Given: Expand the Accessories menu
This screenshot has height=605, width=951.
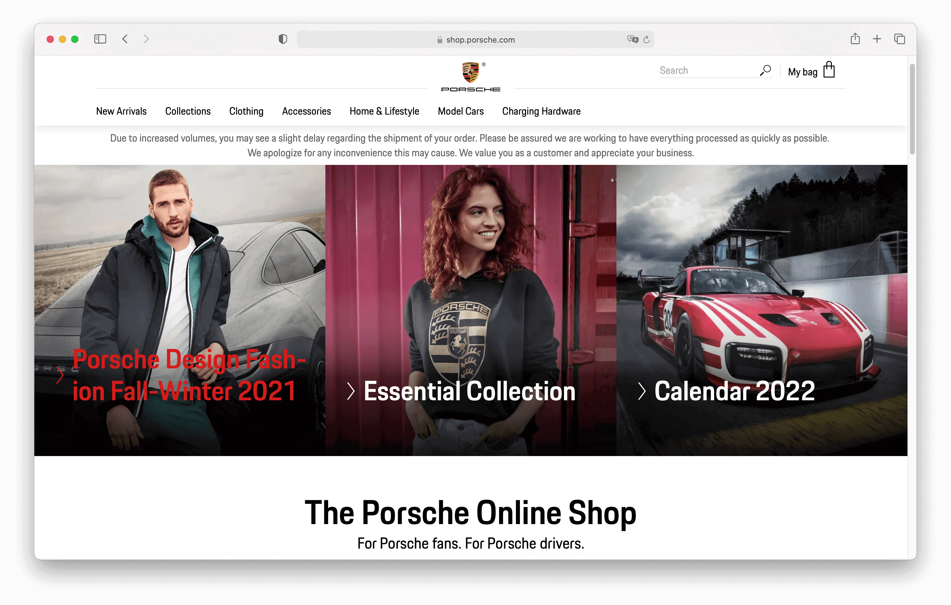Looking at the screenshot, I should pos(306,112).
